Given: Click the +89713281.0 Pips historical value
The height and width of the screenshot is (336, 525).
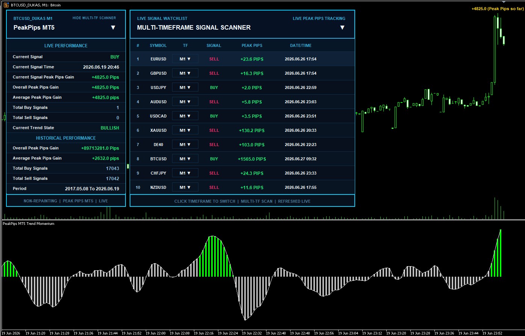Looking at the screenshot, I should [100, 148].
